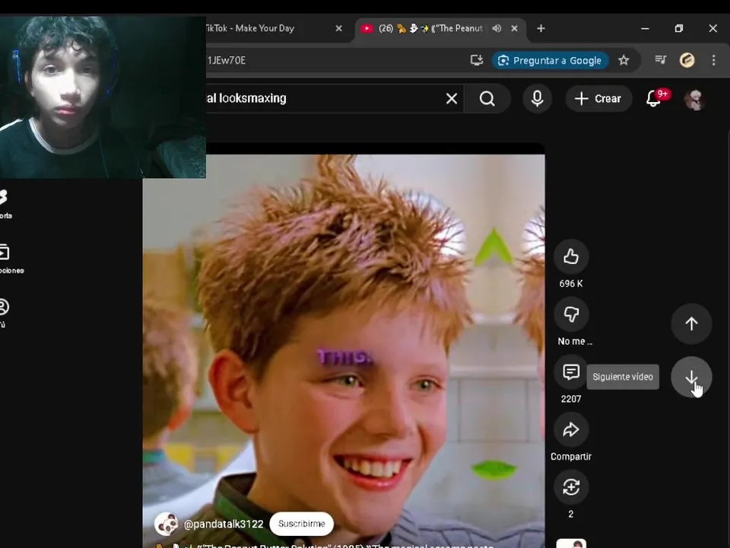Viewport: 730px width, 548px height.
Task: Open Shorts in the left sidebar
Action: [5, 203]
